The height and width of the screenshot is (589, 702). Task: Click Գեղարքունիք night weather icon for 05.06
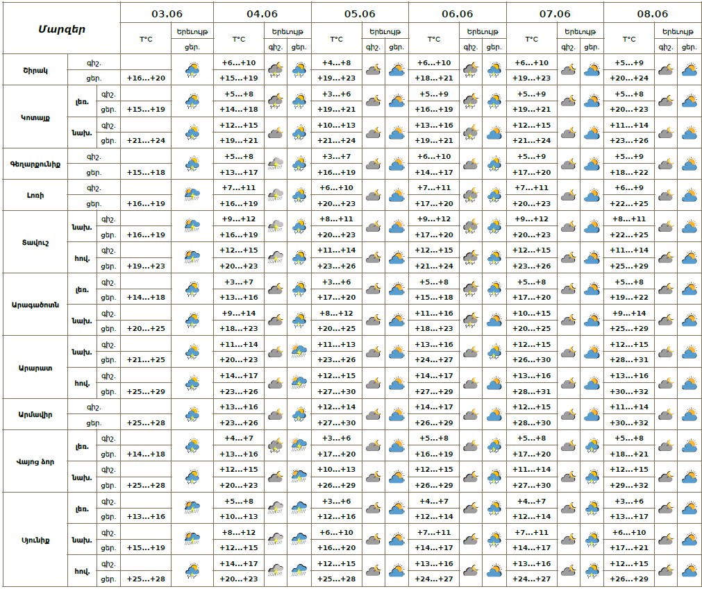[x=374, y=164]
